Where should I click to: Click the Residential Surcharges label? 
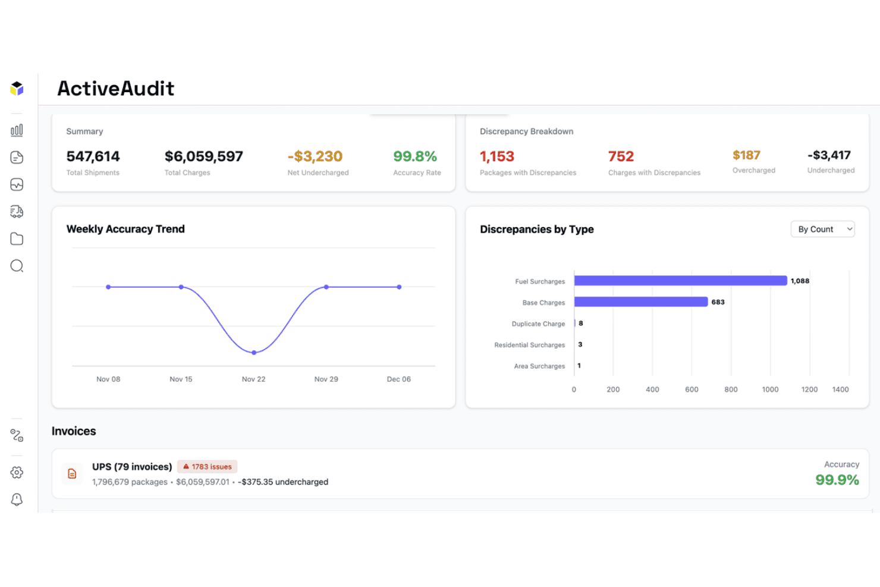[530, 345]
